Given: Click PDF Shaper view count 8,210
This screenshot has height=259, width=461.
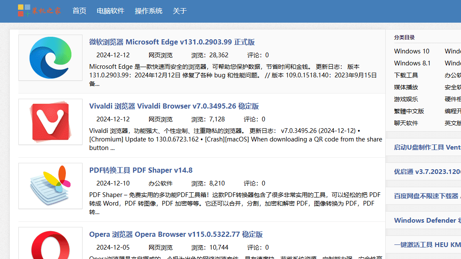Looking at the screenshot, I should pyautogui.click(x=208, y=183).
